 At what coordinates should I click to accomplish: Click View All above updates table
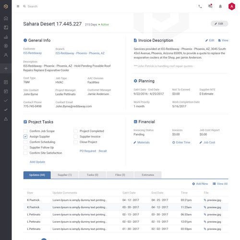click(x=220, y=184)
